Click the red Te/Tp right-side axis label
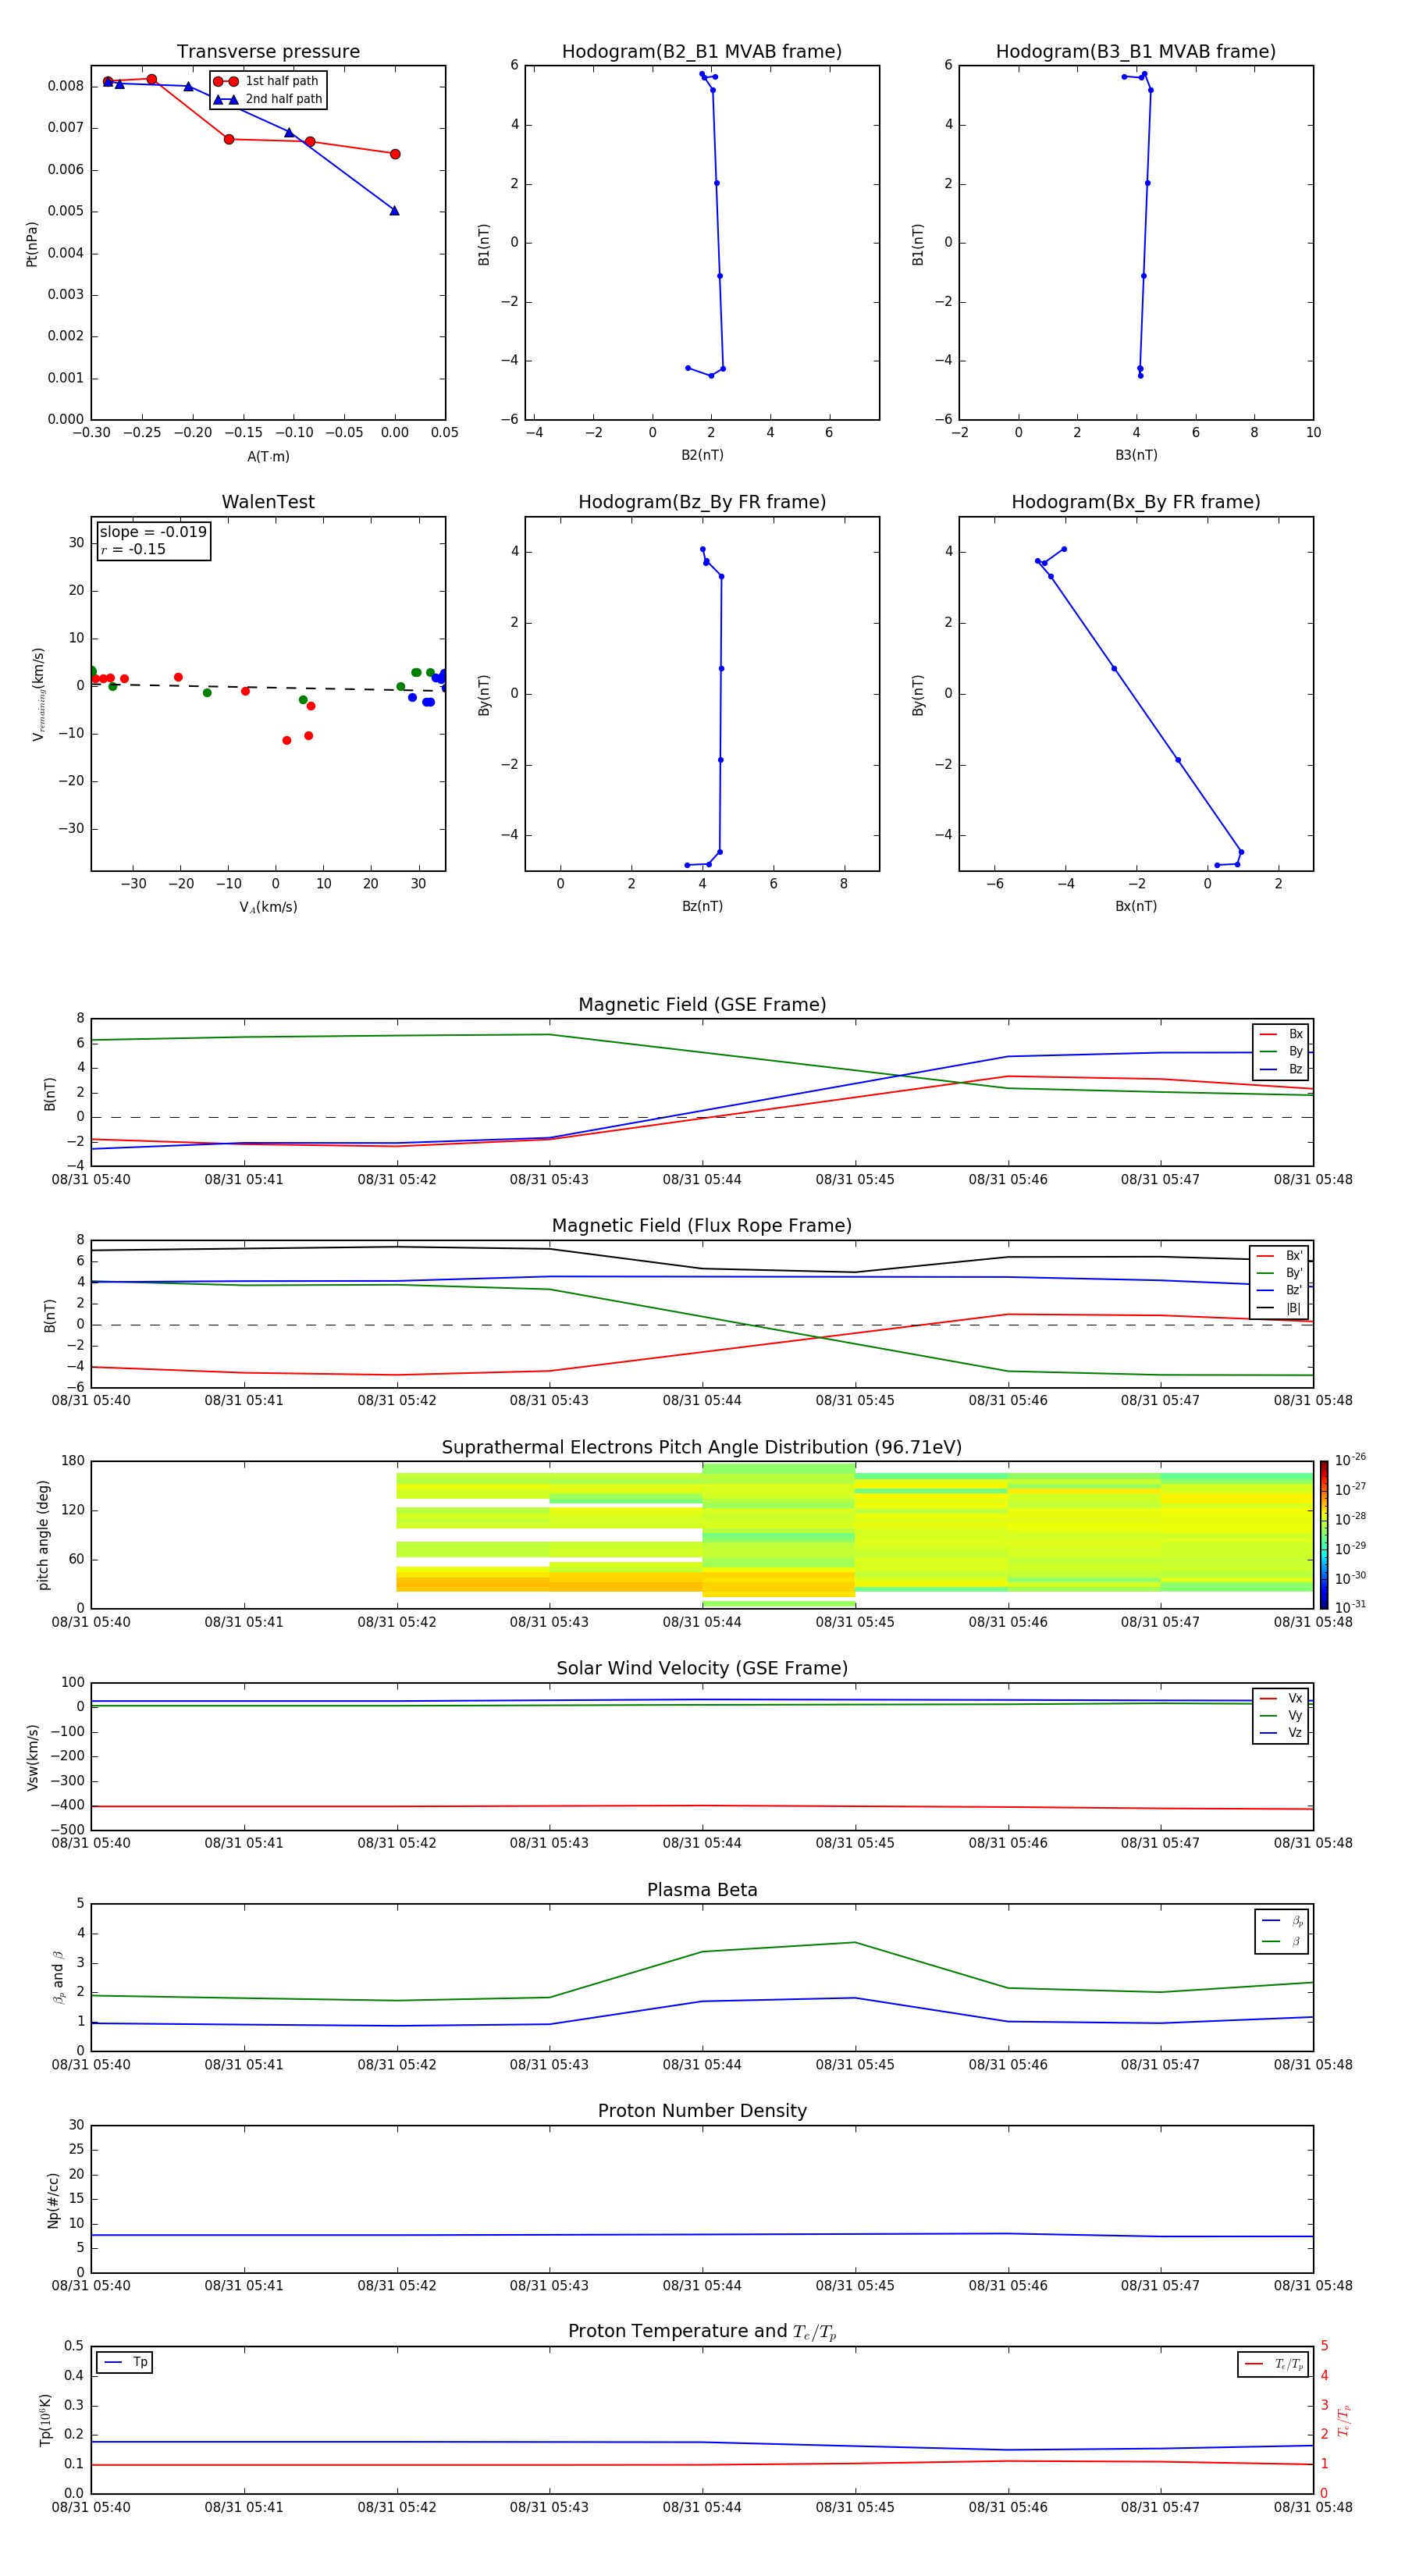The width and height of the screenshot is (1405, 2576). click(1343, 2420)
